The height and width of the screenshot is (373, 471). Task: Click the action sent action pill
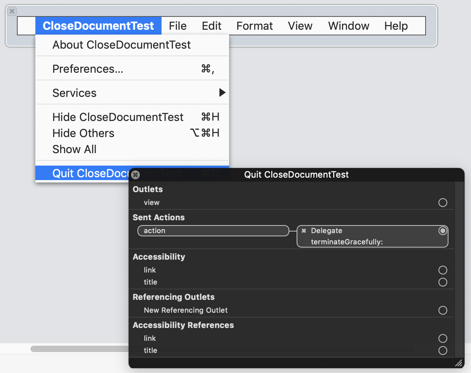pyautogui.click(x=213, y=231)
